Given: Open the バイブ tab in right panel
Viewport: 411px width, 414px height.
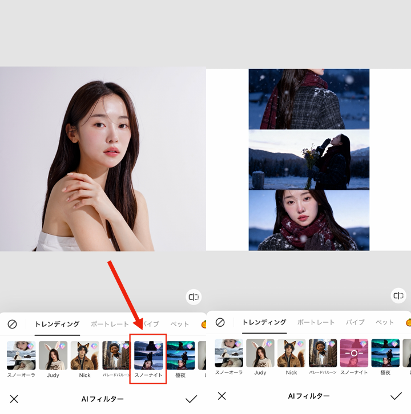Looking at the screenshot, I should pyautogui.click(x=354, y=322).
